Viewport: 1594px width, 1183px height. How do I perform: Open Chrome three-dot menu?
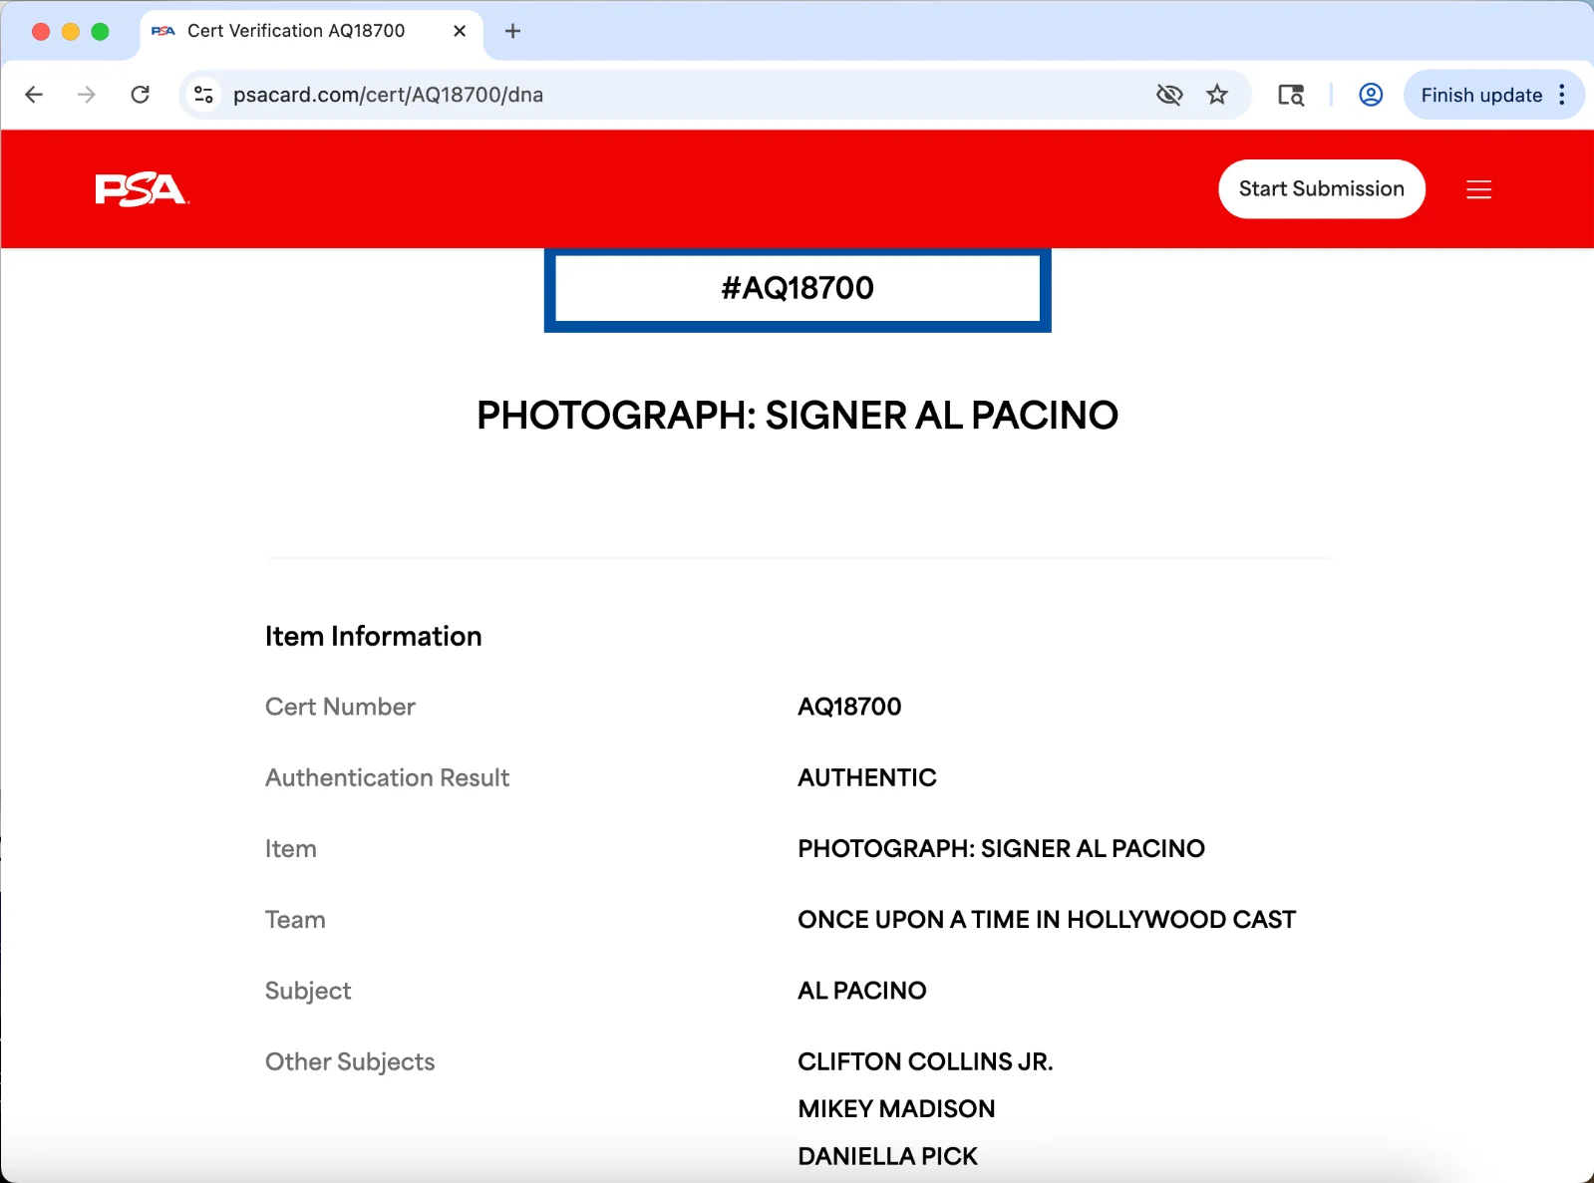click(x=1562, y=95)
